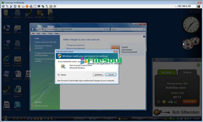Click the orange circle icon in CrossLoop toolbar
Screen dimensions: 203x122
pos(27,6)
